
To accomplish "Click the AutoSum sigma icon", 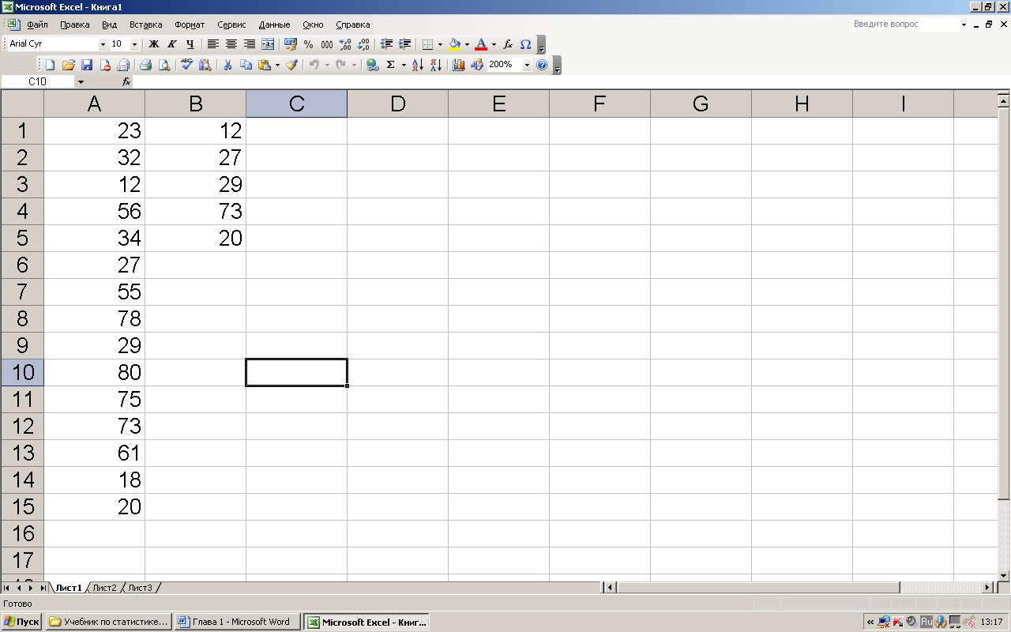I will [390, 65].
